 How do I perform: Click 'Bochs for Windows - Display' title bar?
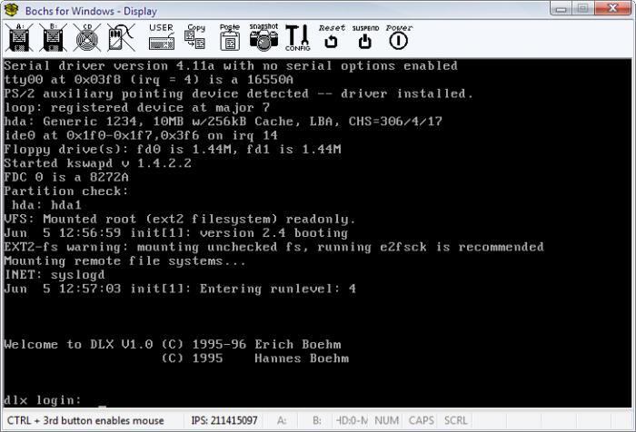click(x=91, y=11)
